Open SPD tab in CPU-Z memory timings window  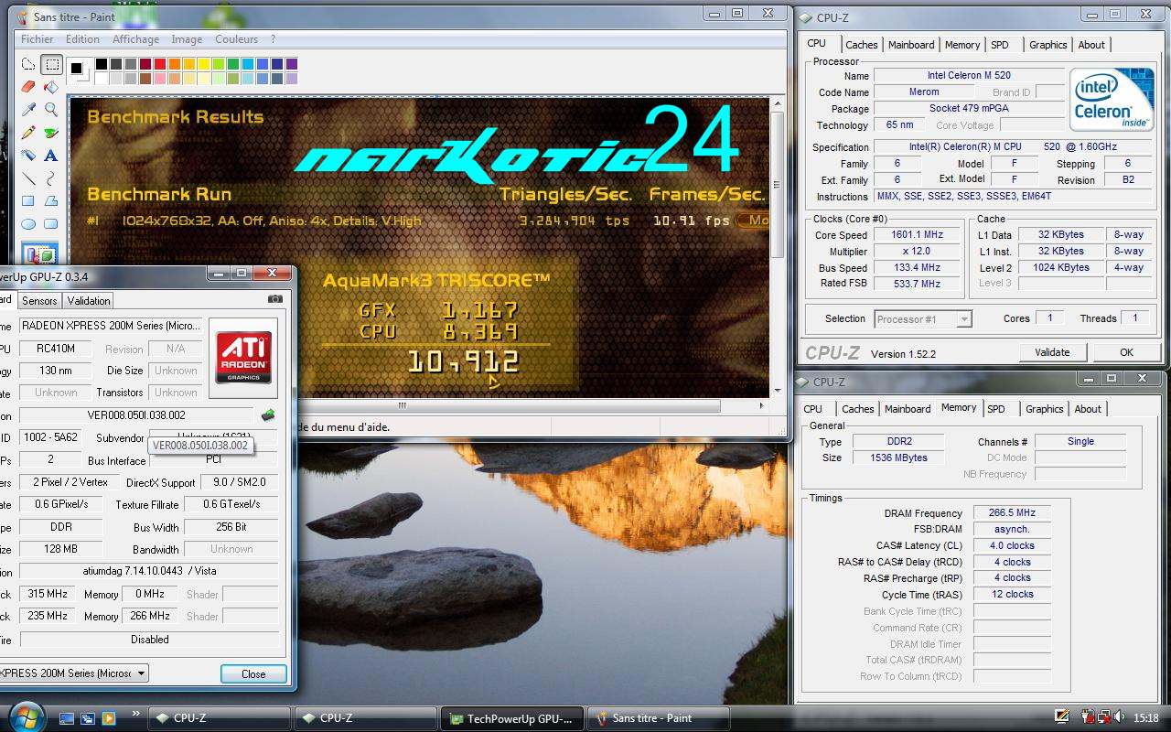(x=996, y=409)
